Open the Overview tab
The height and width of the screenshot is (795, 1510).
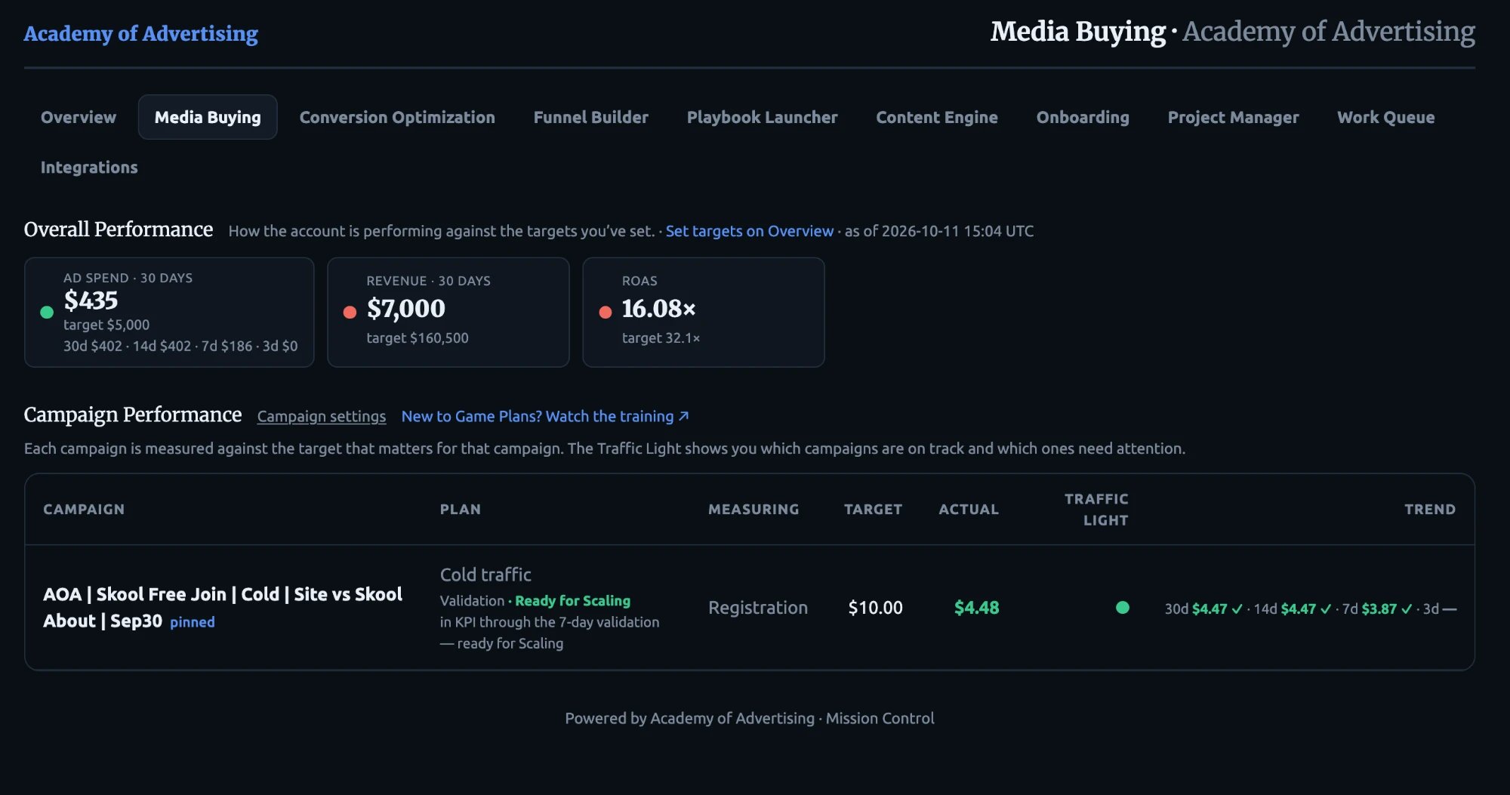pos(79,117)
